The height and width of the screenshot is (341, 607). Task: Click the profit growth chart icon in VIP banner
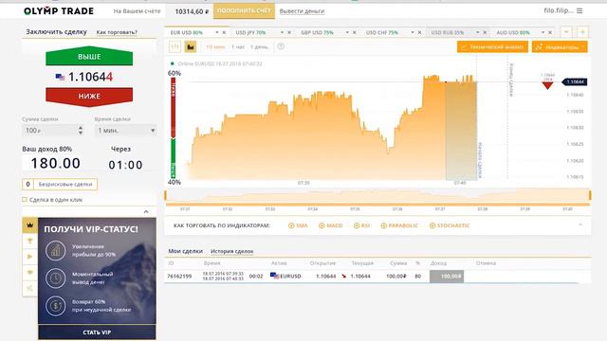coord(55,250)
